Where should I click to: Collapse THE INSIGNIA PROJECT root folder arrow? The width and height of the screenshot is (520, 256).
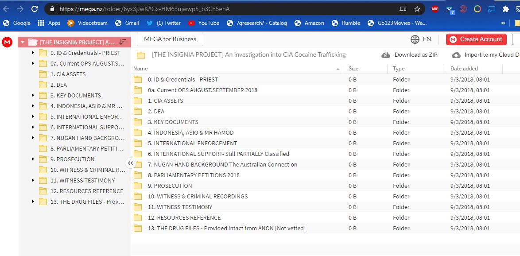point(23,42)
